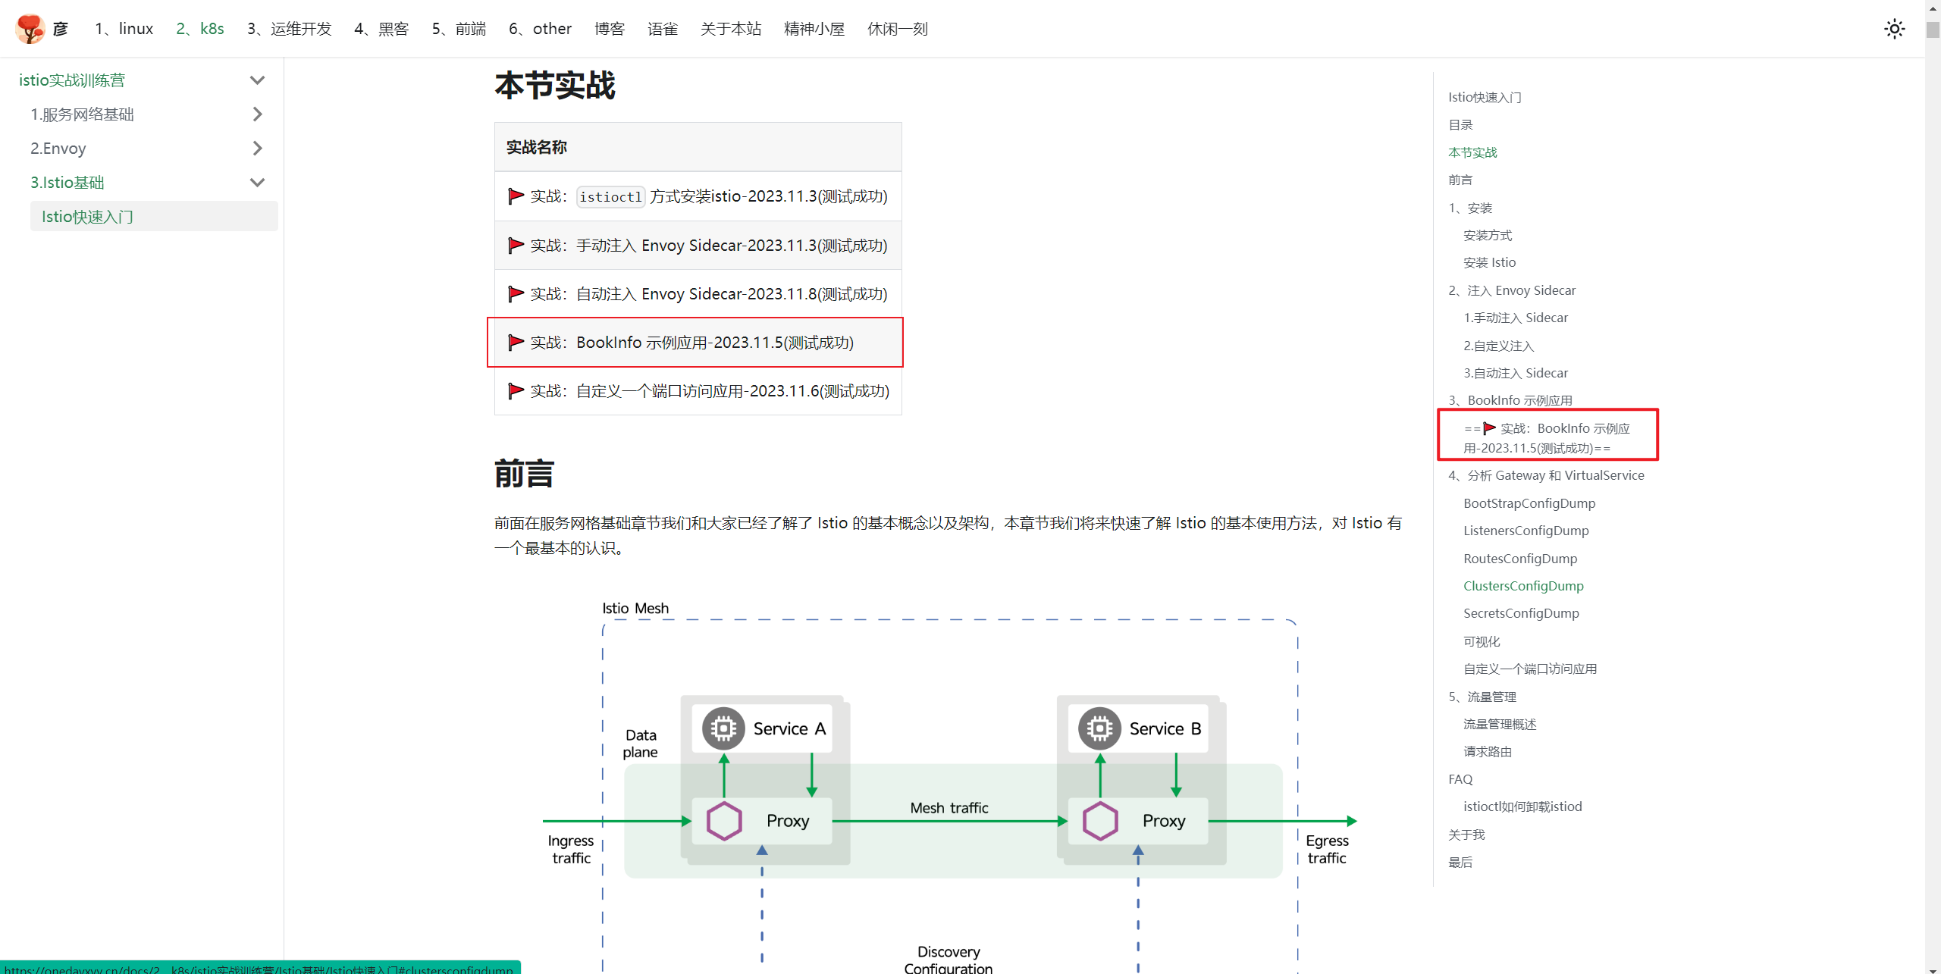Jump to RoutesConfigDump outline entry
The height and width of the screenshot is (974, 1941).
tap(1520, 559)
